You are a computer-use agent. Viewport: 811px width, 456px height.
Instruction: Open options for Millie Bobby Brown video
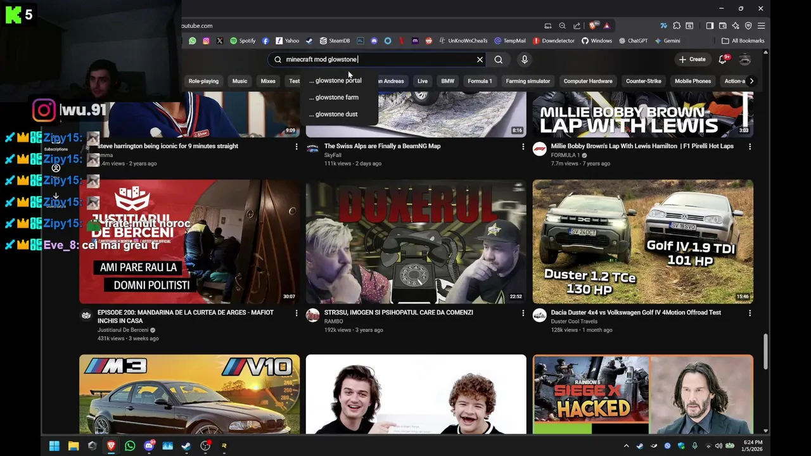point(750,147)
